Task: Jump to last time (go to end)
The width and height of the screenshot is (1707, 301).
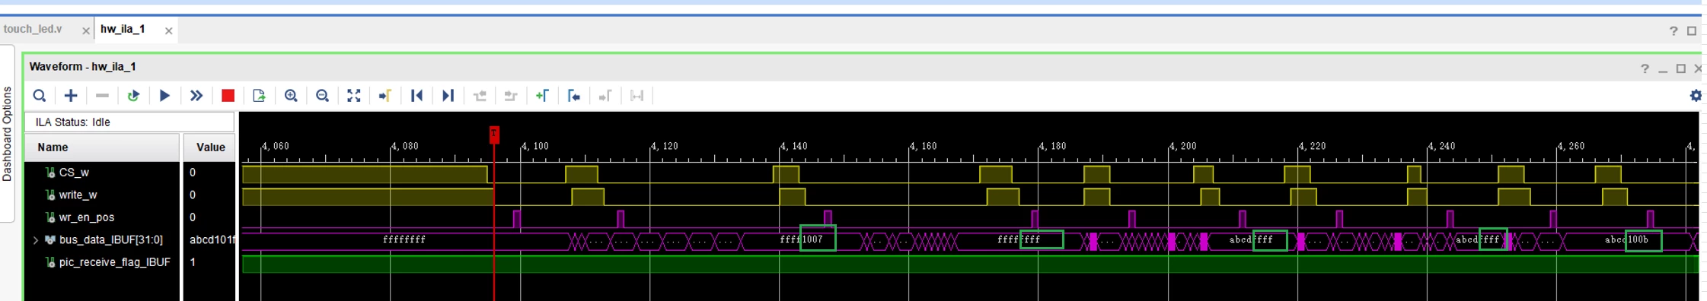Action: point(448,96)
